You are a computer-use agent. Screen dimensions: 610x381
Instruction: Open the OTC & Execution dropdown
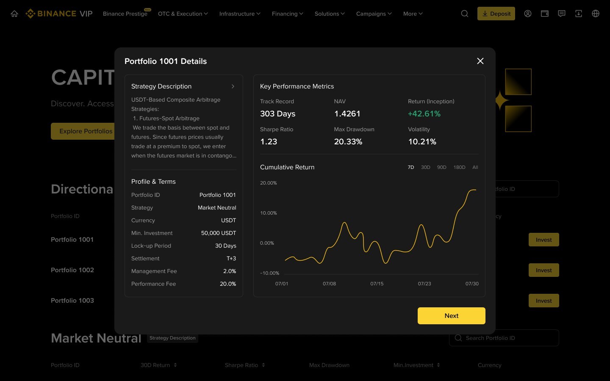183,14
